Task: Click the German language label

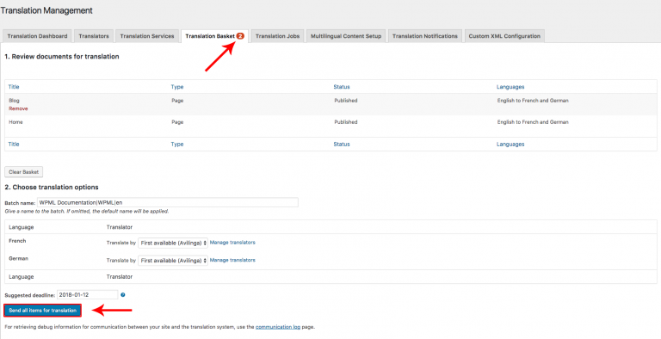Action: click(x=19, y=258)
